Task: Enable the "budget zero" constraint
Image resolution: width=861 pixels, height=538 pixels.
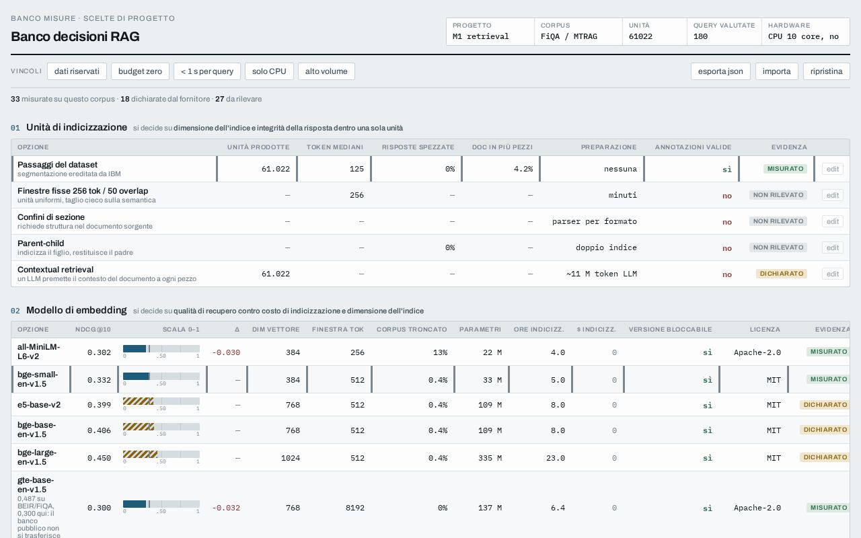Action: 140,71
